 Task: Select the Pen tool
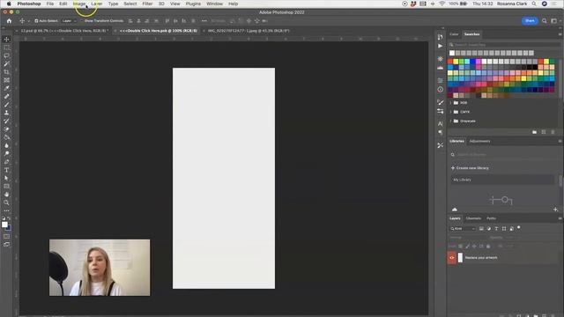pos(6,162)
